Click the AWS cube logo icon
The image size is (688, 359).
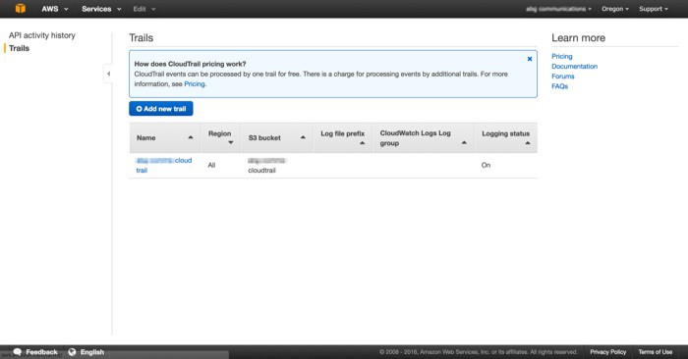[x=21, y=8]
